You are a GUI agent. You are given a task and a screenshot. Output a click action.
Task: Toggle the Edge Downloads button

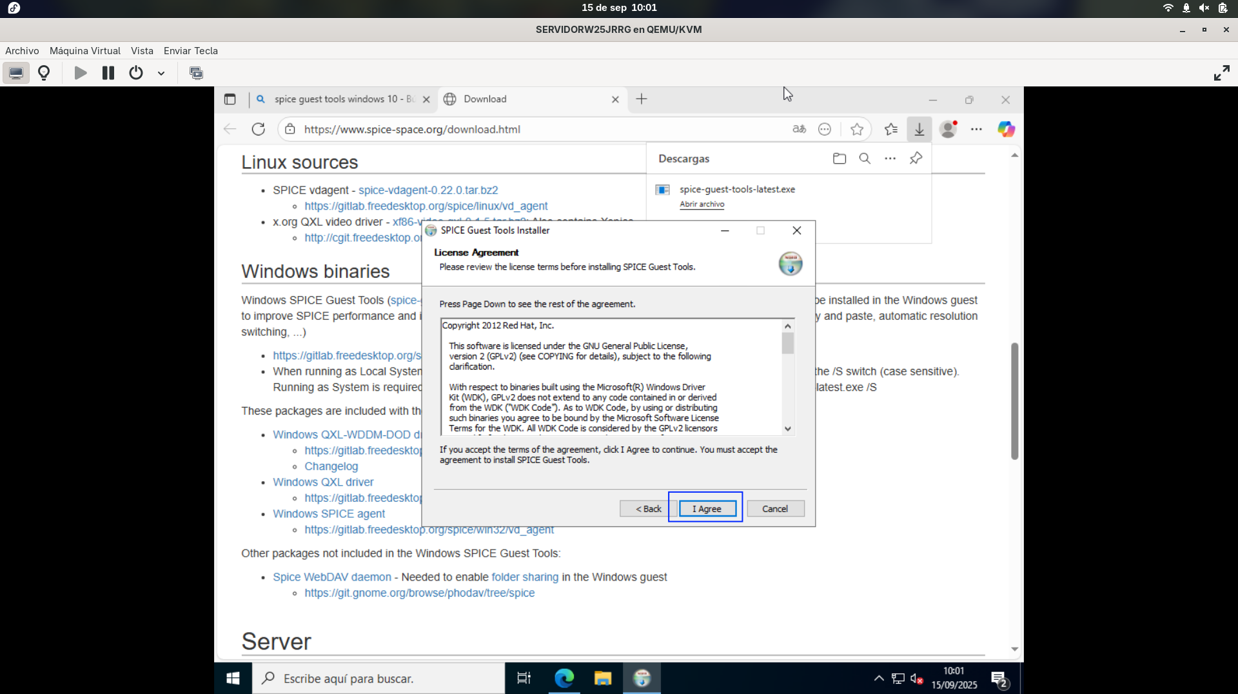(x=919, y=129)
